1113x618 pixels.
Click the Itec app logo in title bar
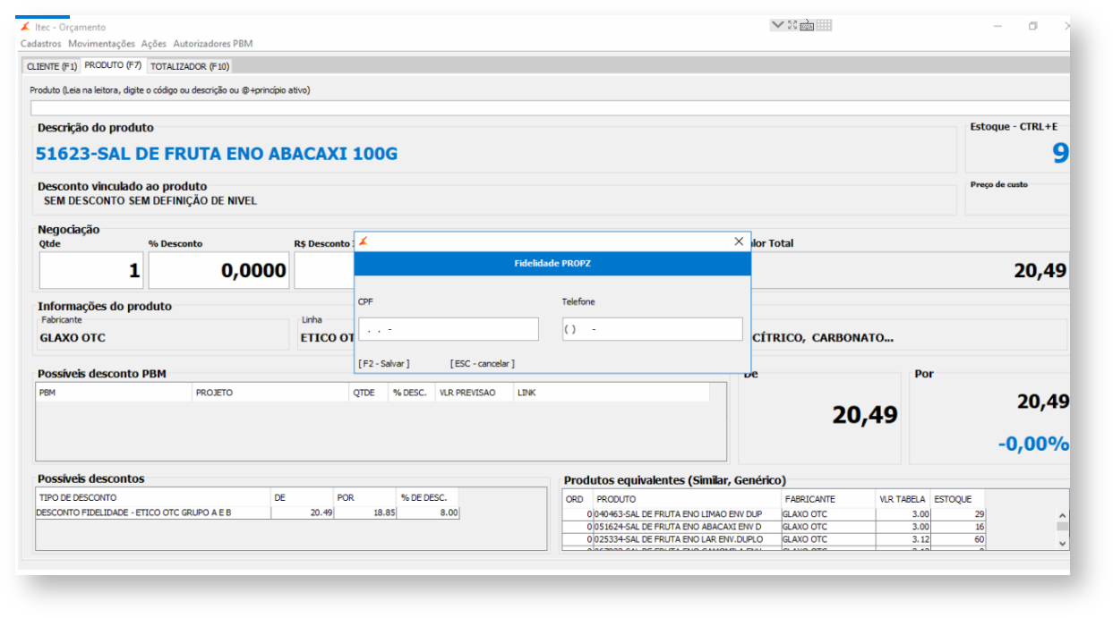click(25, 27)
